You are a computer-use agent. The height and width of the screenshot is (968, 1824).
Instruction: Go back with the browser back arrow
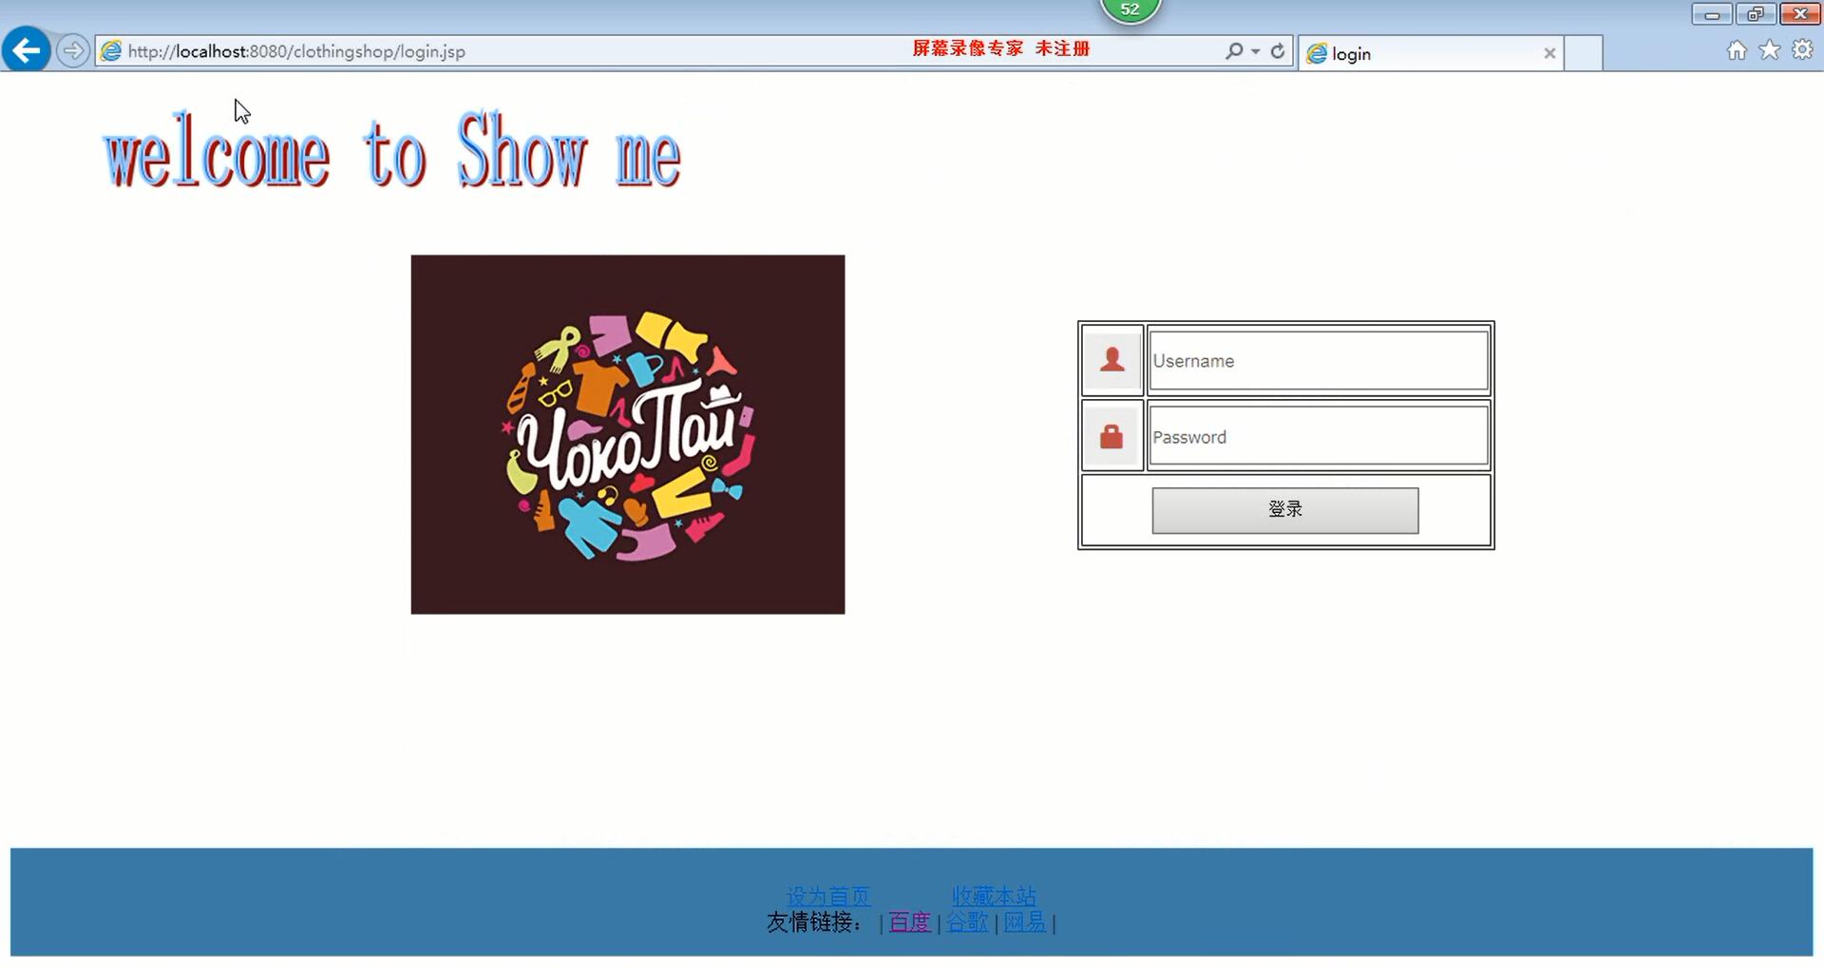(x=26, y=50)
